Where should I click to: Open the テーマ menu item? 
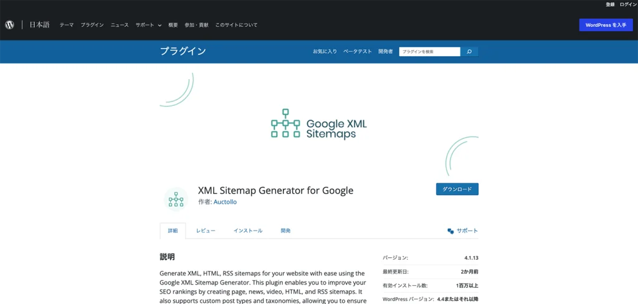point(67,25)
